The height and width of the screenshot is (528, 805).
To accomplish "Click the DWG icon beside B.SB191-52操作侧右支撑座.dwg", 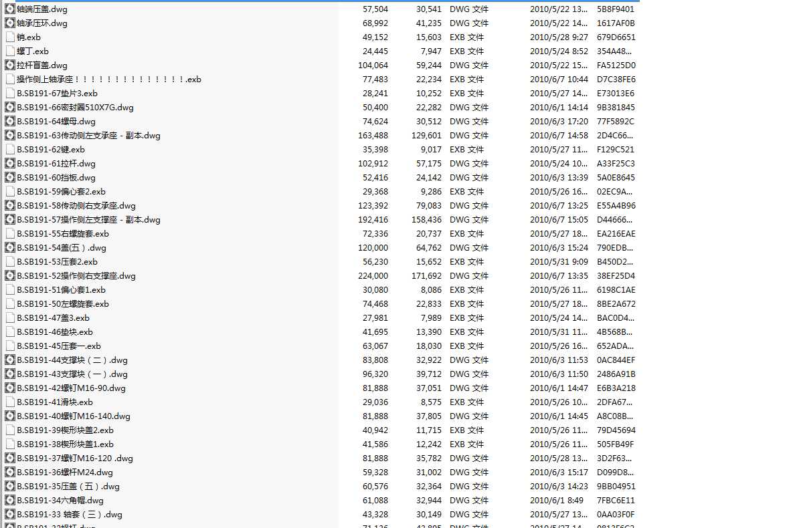I will 9,276.
